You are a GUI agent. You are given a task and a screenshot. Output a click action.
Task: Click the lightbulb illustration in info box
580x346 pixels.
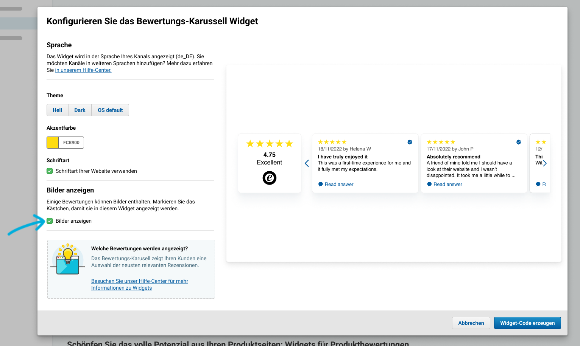pyautogui.click(x=68, y=259)
